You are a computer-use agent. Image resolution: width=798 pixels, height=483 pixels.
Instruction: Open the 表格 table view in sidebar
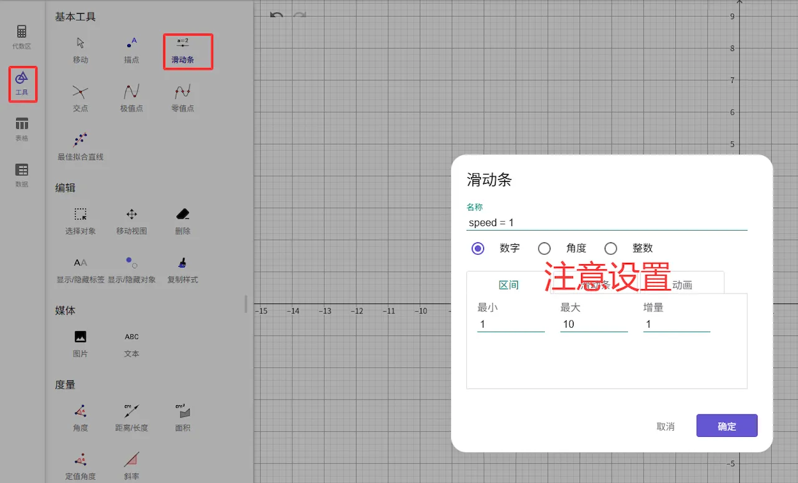(22, 128)
